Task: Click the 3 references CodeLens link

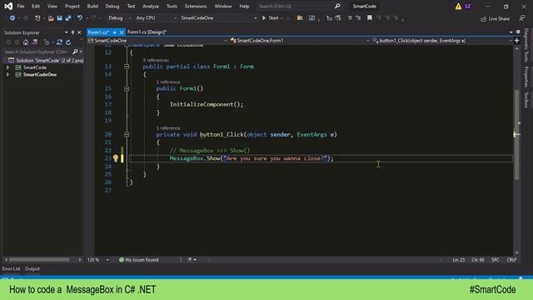Action: 156,60
